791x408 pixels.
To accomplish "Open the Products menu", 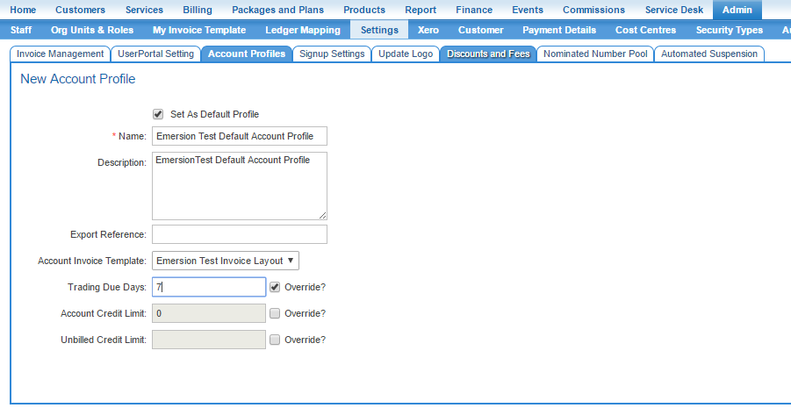I will click(x=364, y=10).
